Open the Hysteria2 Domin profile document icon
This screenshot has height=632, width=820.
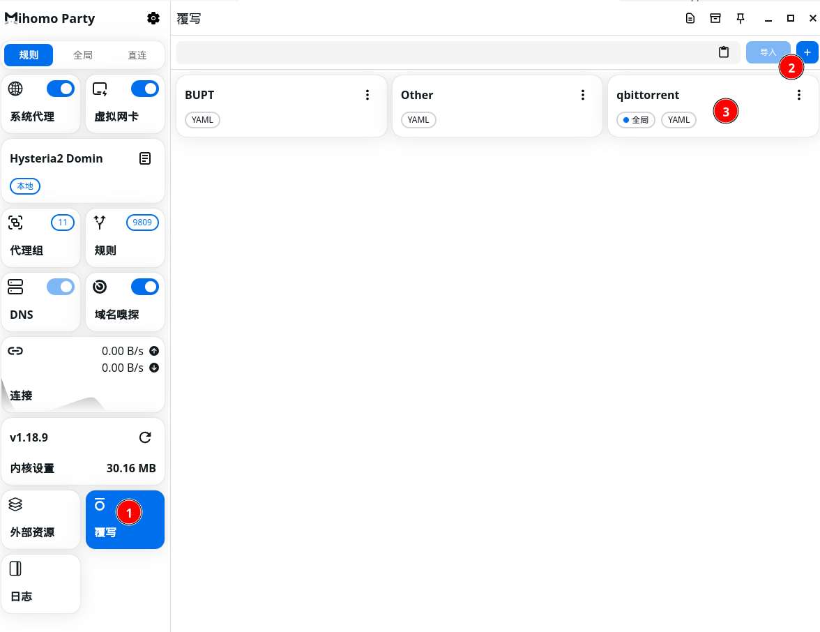pos(145,158)
